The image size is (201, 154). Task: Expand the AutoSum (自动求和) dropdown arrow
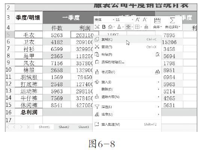pyautogui.click(x=180, y=27)
